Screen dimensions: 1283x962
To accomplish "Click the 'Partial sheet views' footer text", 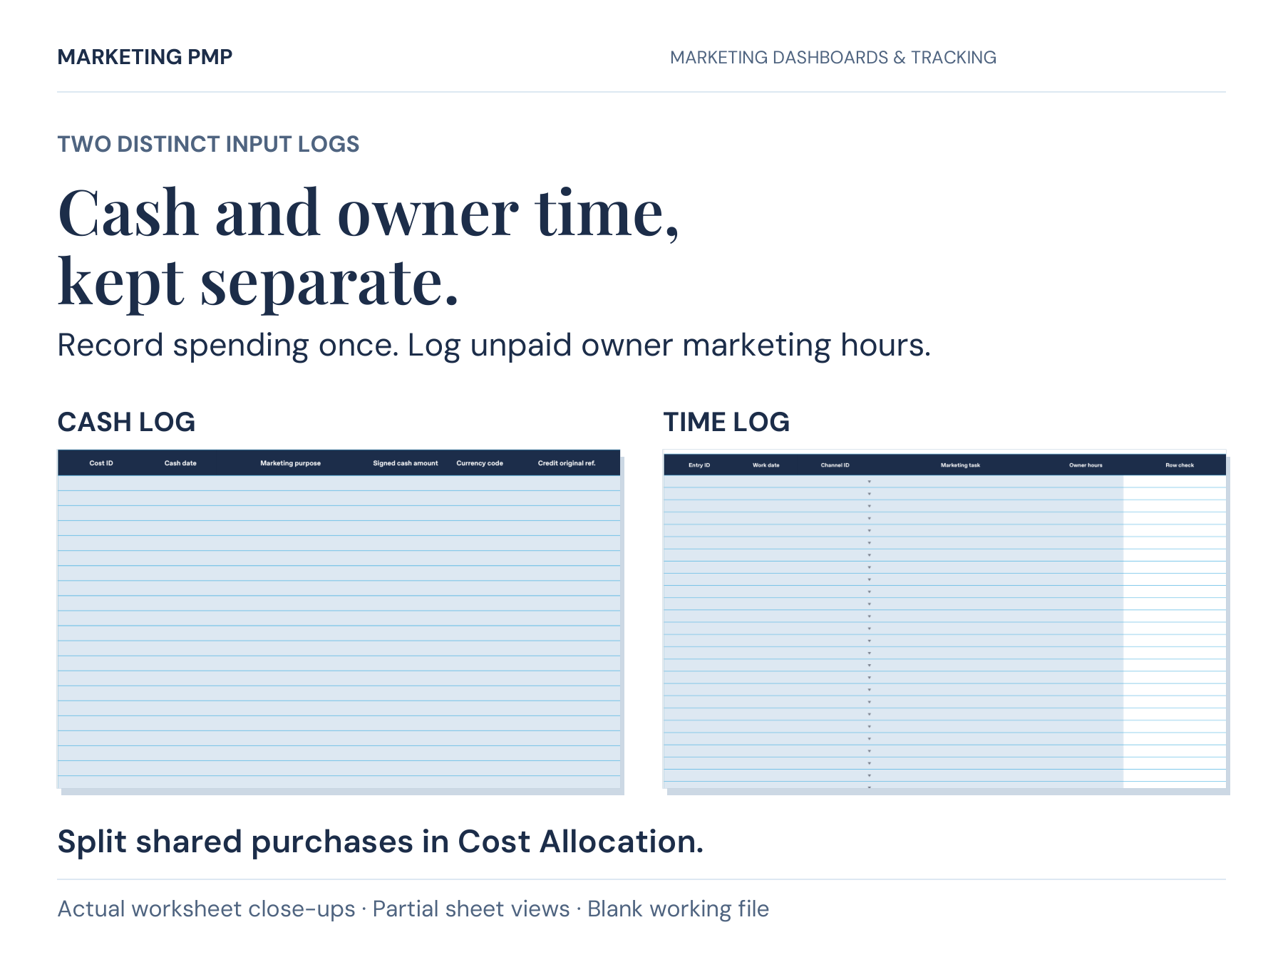I will point(471,909).
